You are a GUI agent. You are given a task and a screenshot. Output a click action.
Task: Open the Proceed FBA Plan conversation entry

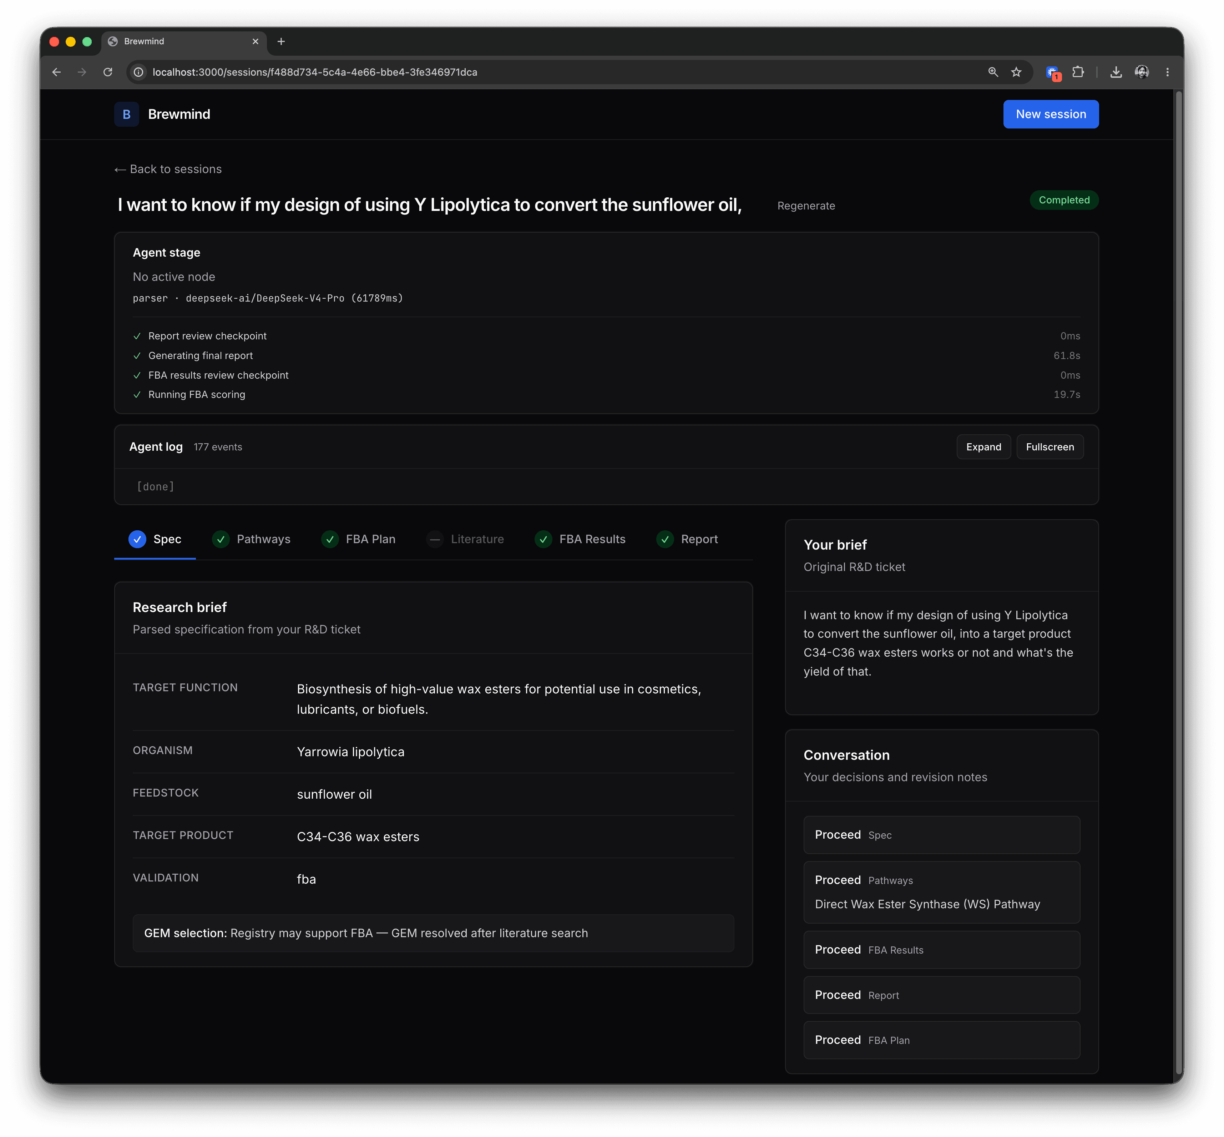(941, 1040)
